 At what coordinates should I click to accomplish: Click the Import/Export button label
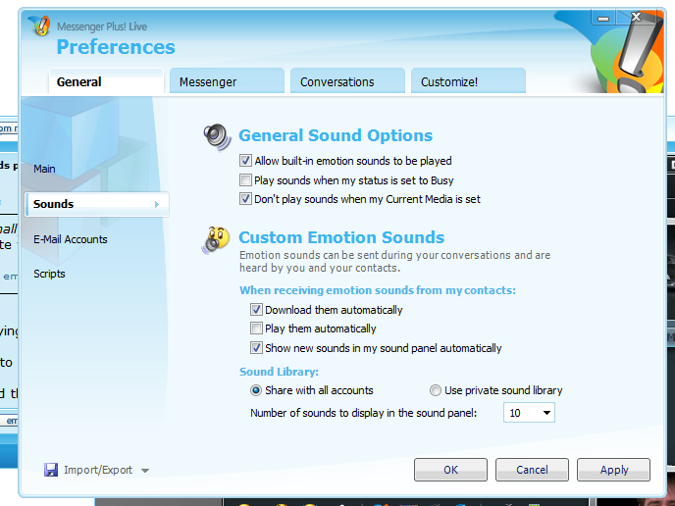[x=98, y=470]
